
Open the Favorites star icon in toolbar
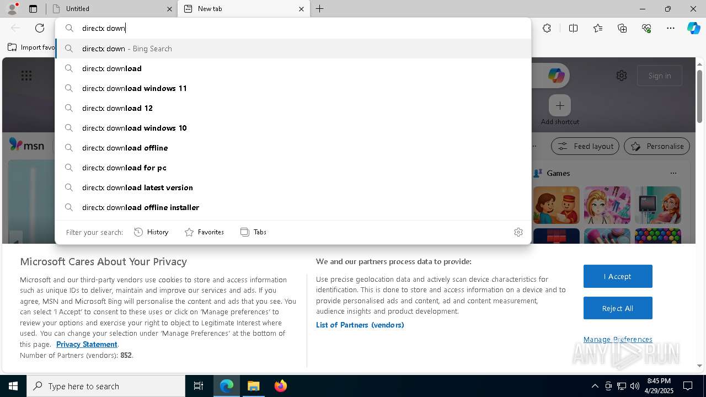coord(598,28)
